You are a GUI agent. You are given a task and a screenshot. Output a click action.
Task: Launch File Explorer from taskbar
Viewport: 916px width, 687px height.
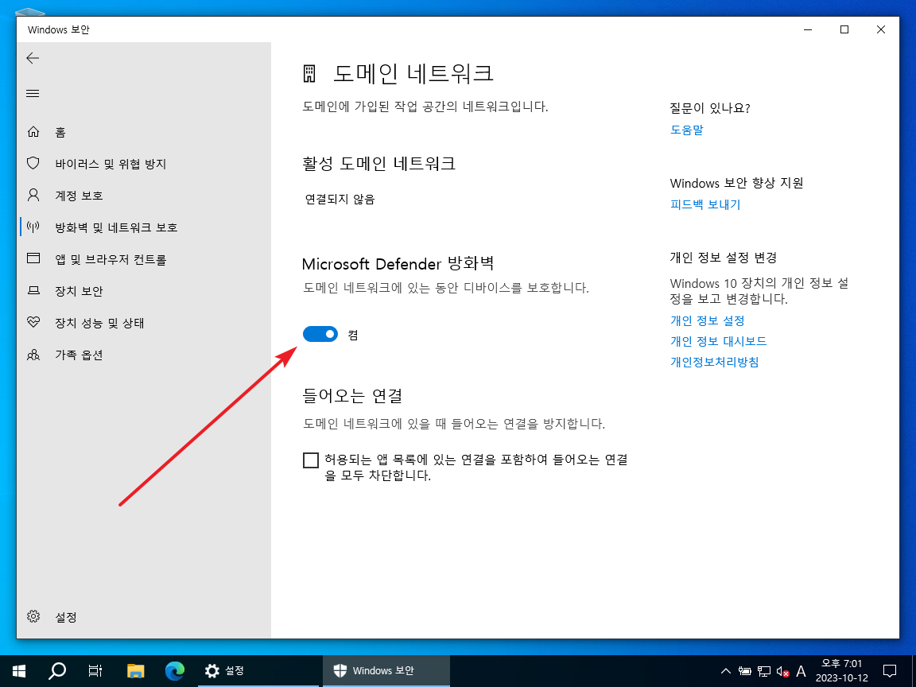135,670
